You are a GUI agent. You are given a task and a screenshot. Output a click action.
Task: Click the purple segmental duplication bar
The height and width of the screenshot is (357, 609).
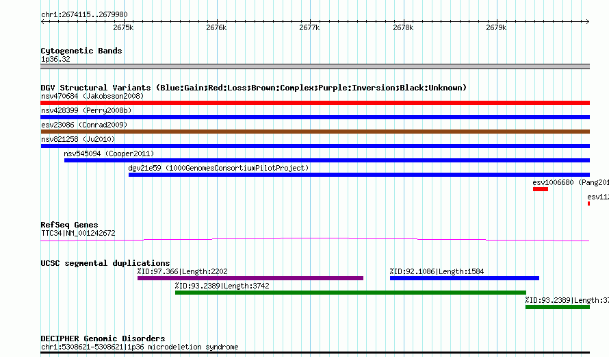click(x=250, y=278)
